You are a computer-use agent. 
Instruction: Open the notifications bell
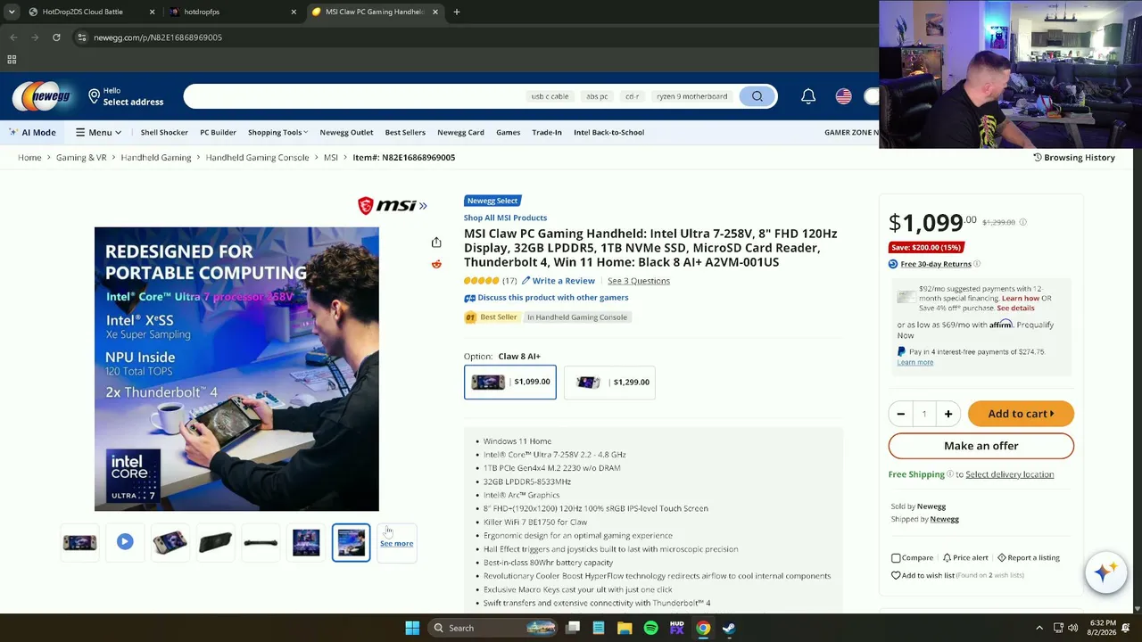click(x=808, y=96)
